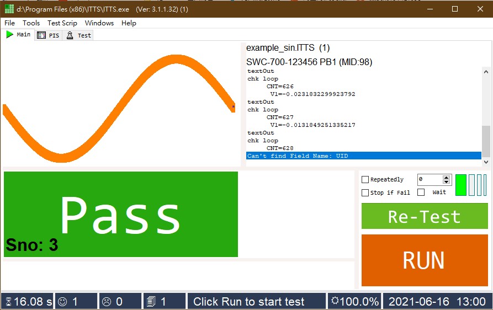Click the gear yield percentage icon
This screenshot has height=310, width=493.
pos(335,301)
